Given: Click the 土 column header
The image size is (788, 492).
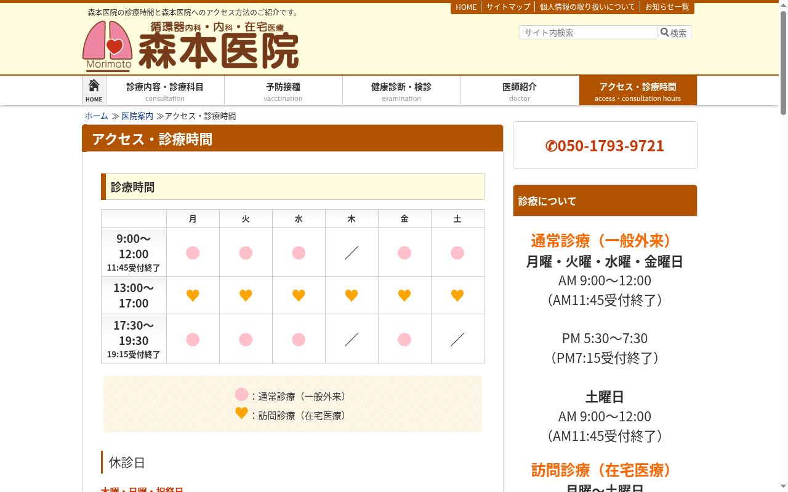Looking at the screenshot, I should coord(457,219).
